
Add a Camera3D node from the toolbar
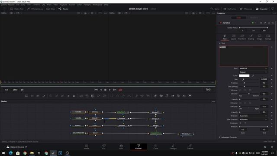click(178, 96)
